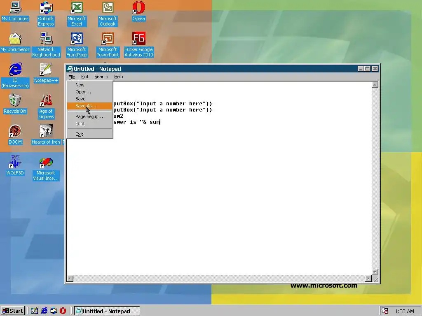
Task: Click the Show Desktop quick launch icon
Action: coord(35,311)
